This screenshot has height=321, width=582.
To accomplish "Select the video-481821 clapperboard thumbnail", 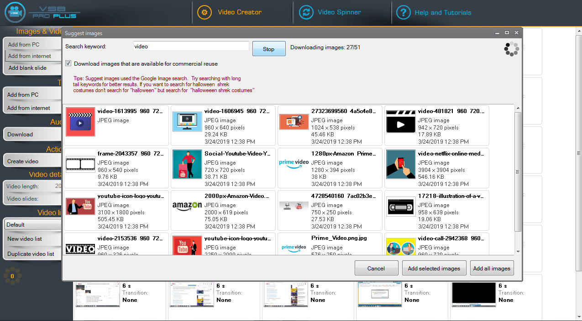I will click(401, 122).
